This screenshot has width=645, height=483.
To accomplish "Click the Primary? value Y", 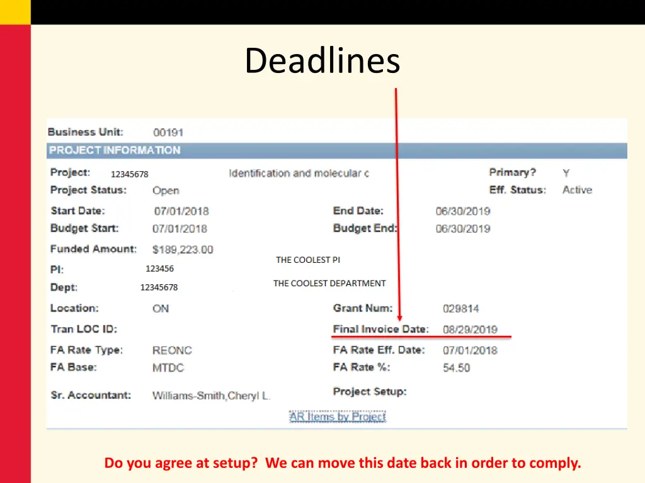I will [566, 173].
